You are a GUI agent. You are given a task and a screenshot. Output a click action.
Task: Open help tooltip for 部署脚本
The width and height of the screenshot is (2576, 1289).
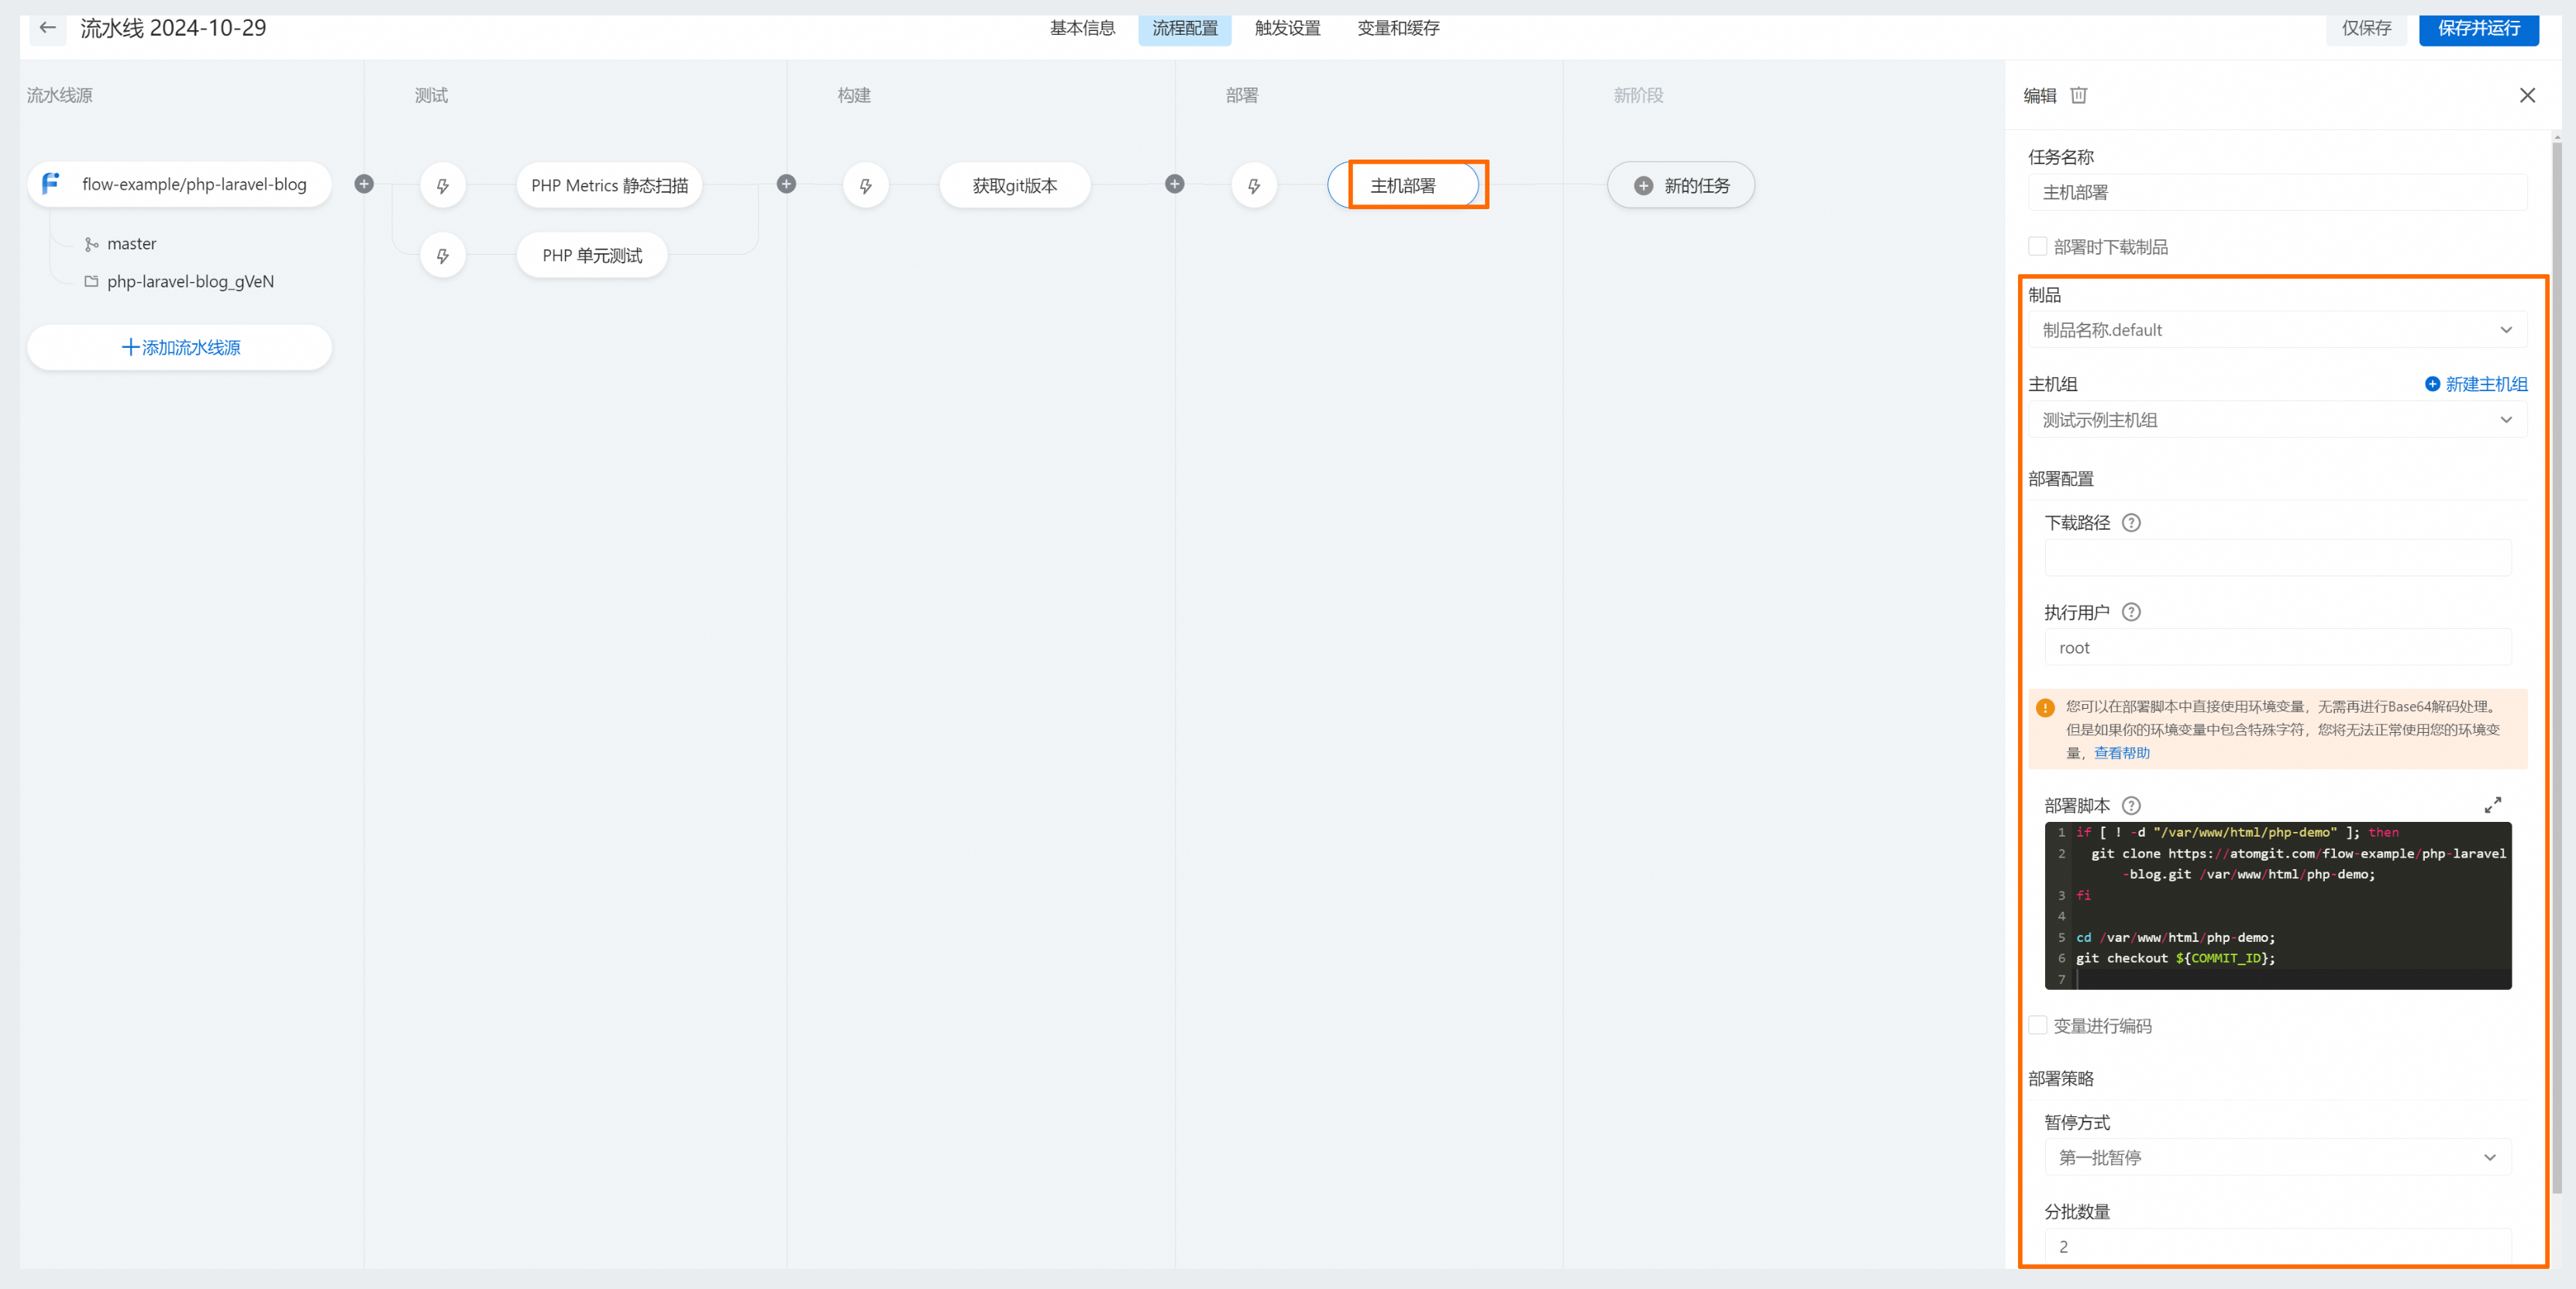click(2131, 806)
